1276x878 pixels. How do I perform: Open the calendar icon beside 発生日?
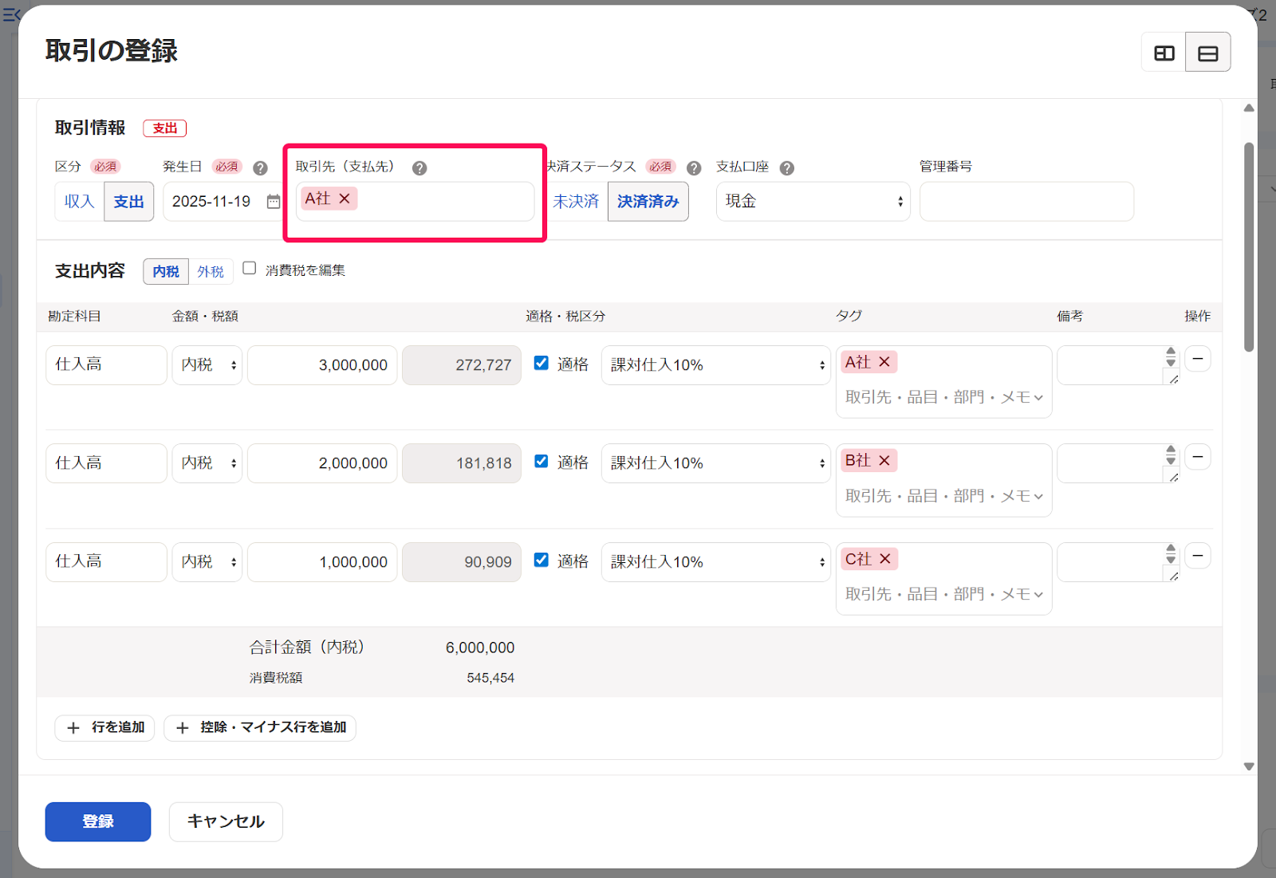(272, 201)
